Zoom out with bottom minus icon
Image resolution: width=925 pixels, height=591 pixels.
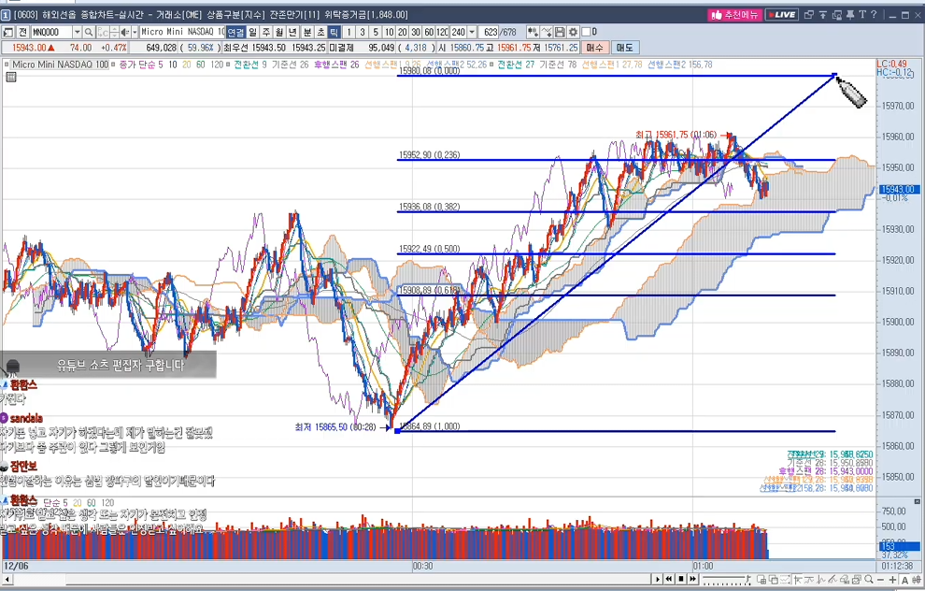[x=880, y=580]
